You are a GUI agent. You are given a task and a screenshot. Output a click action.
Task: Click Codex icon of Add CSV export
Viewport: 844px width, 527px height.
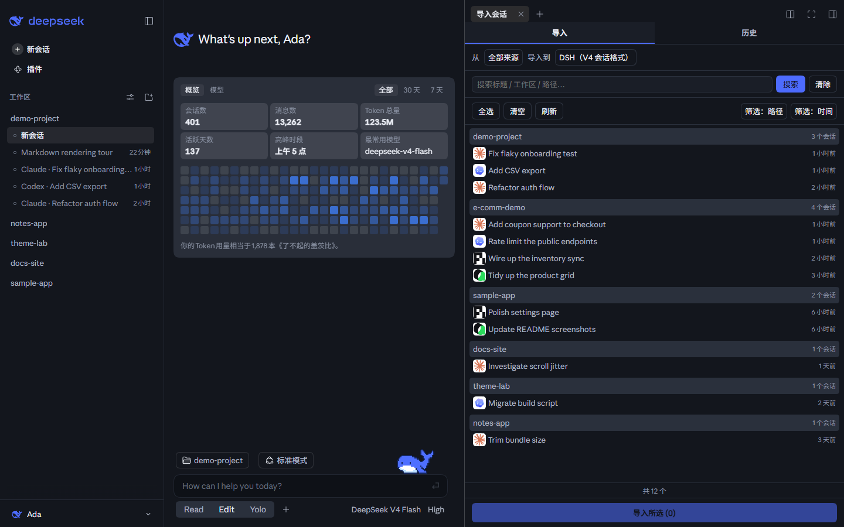(x=479, y=170)
